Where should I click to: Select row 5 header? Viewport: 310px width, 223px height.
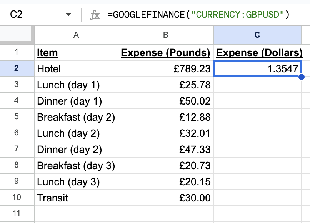17,116
